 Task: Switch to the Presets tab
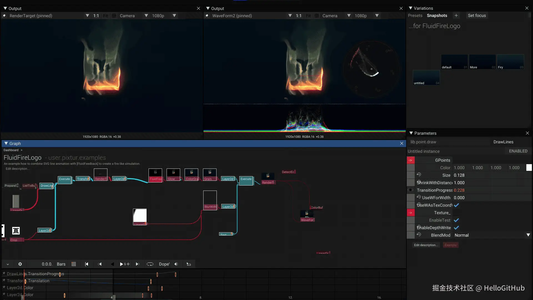point(415,16)
